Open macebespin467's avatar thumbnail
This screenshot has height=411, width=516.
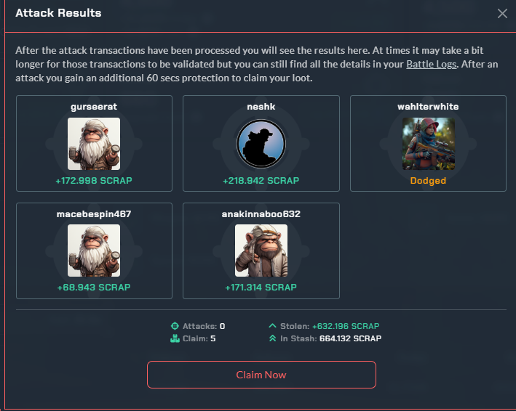94,251
